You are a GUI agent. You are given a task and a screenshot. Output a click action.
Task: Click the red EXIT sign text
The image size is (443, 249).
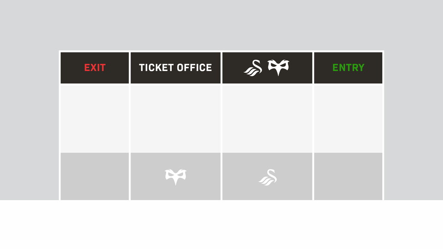pyautogui.click(x=95, y=68)
